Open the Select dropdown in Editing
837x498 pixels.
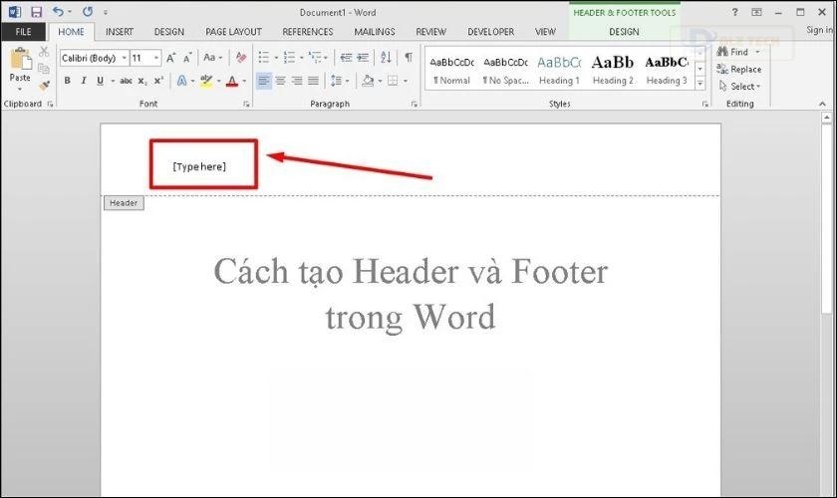coord(739,86)
